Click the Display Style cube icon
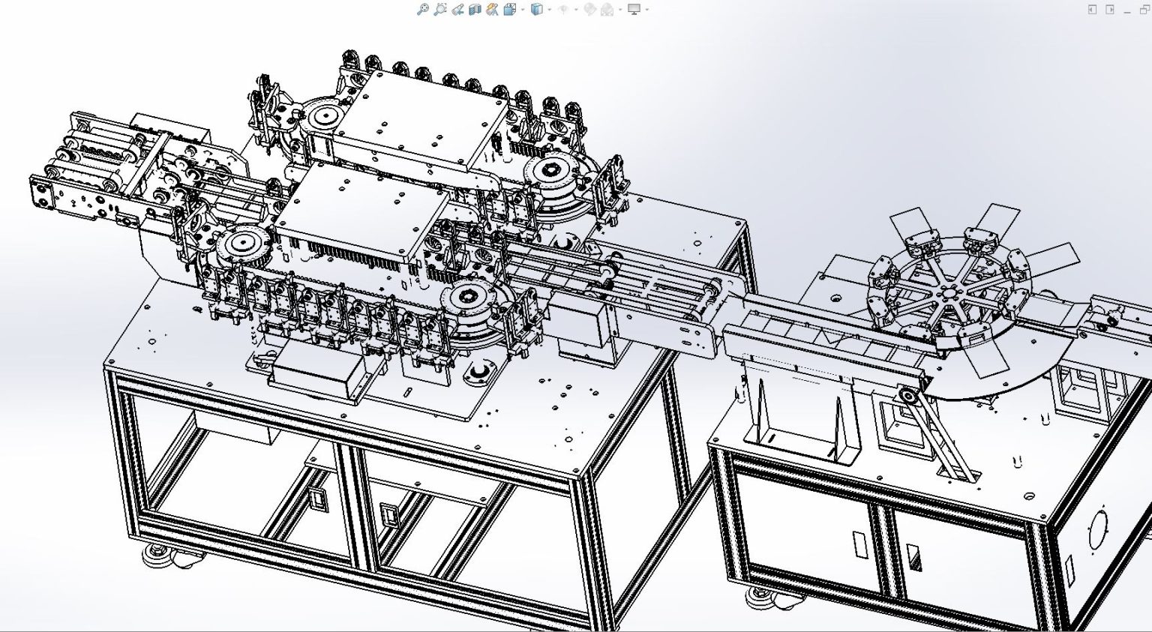This screenshot has width=1152, height=632. pos(535,9)
